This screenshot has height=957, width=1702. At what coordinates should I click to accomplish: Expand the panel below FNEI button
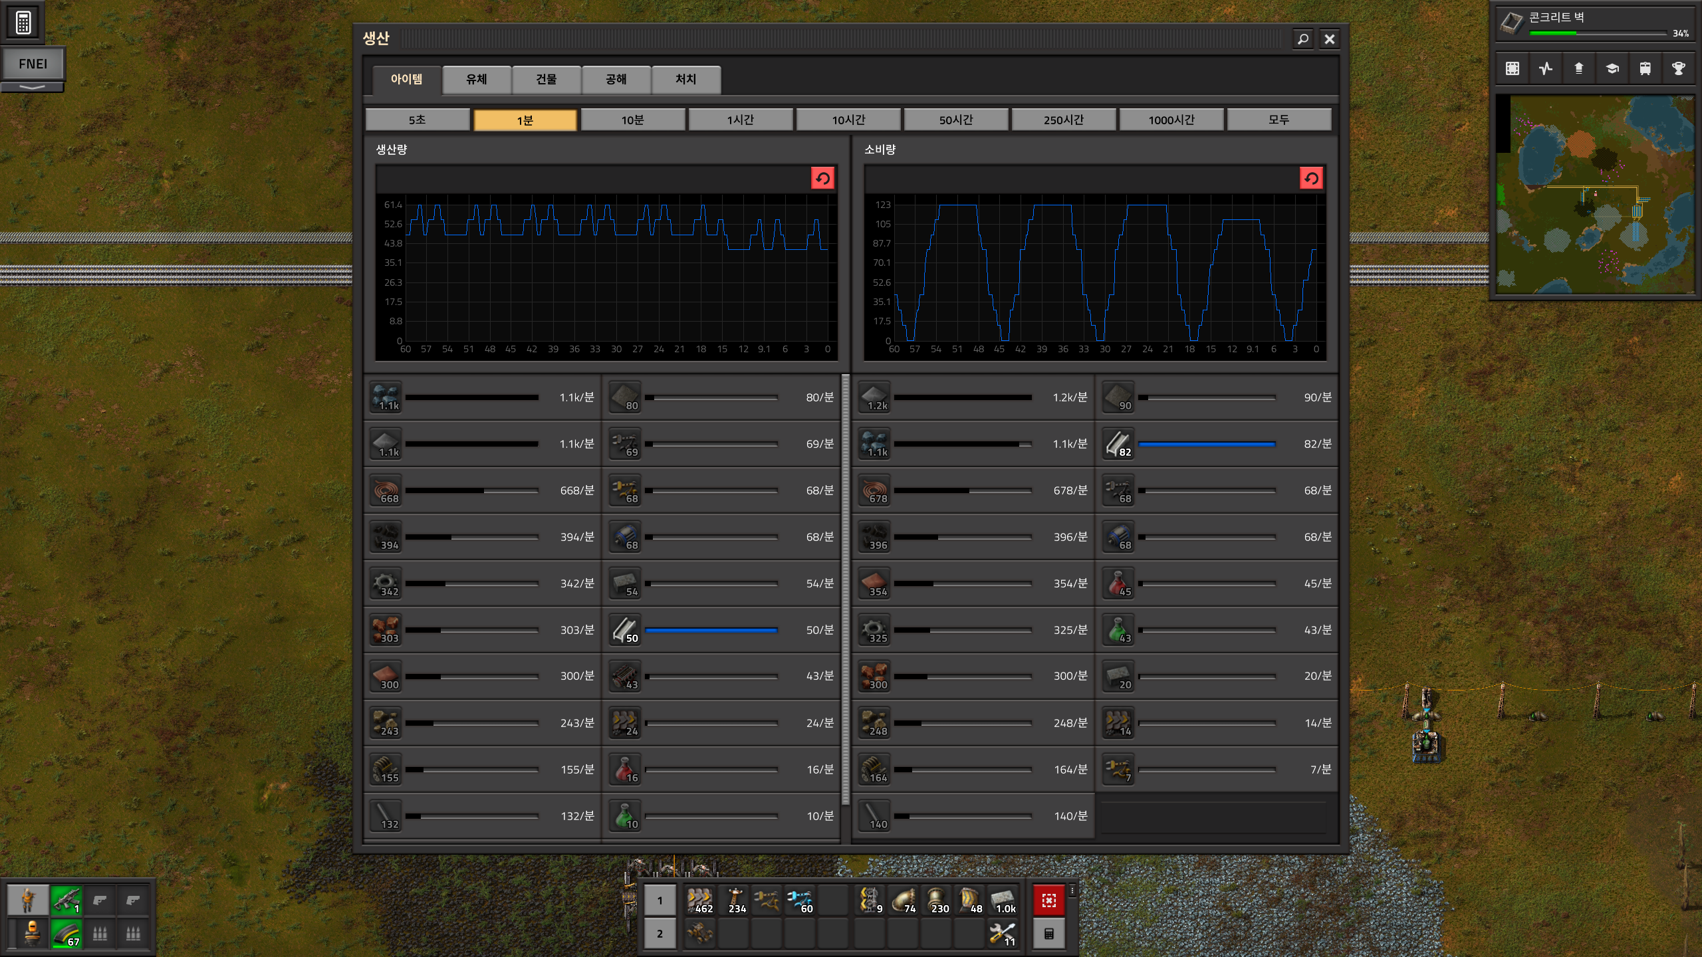(x=32, y=87)
